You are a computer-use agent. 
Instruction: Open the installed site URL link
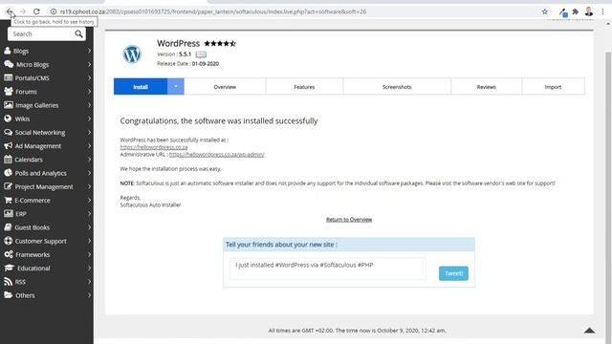[x=154, y=147]
